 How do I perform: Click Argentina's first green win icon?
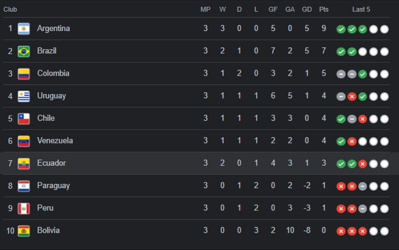click(x=341, y=29)
